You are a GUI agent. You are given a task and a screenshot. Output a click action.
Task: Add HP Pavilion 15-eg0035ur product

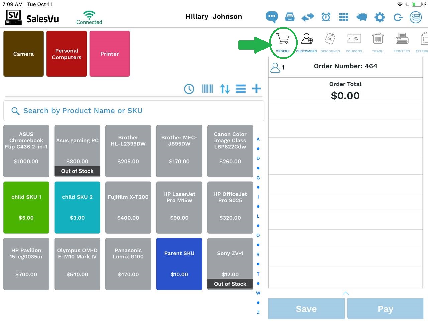click(26, 264)
